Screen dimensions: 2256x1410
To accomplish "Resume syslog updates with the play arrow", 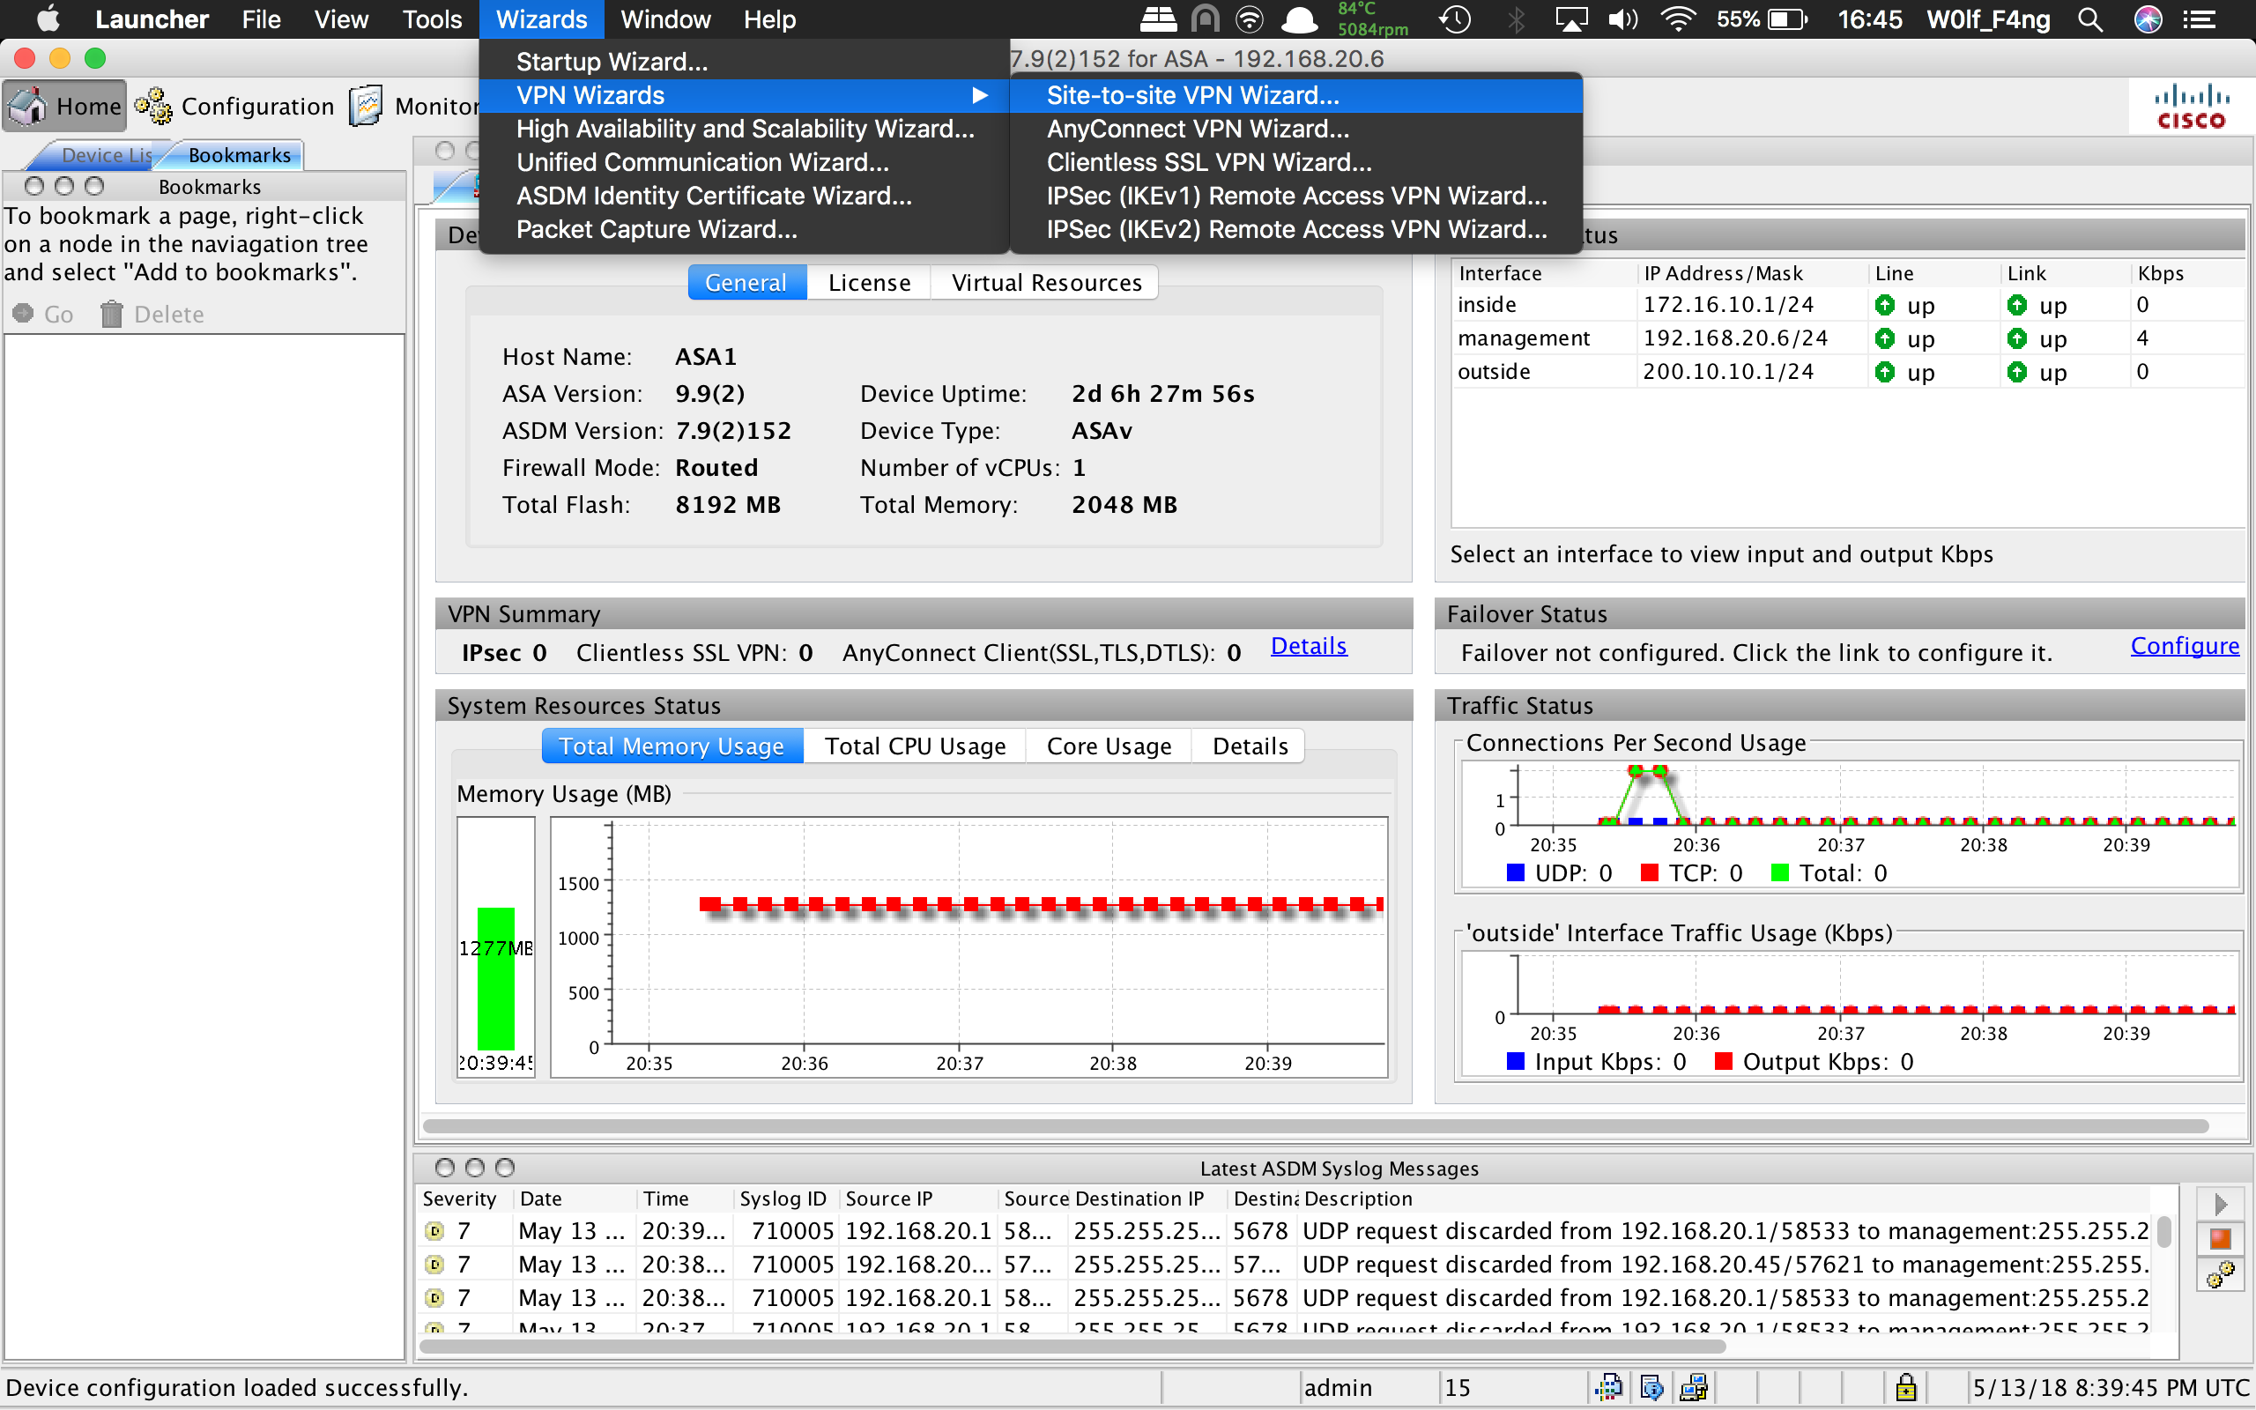I will (2221, 1204).
